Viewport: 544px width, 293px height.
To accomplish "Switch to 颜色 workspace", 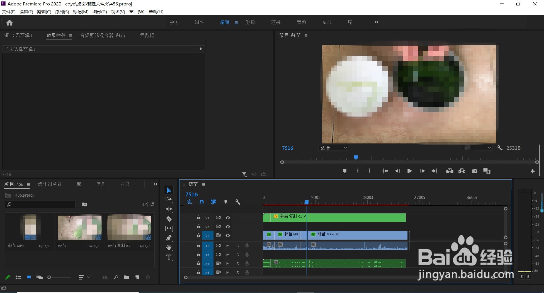I will 251,22.
